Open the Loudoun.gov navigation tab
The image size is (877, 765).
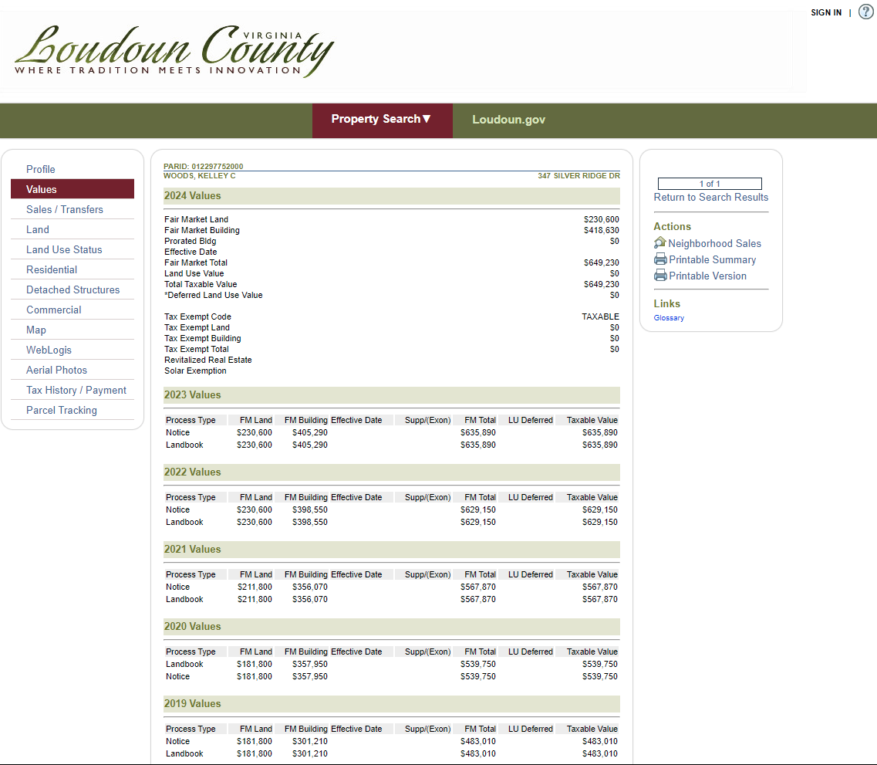508,119
